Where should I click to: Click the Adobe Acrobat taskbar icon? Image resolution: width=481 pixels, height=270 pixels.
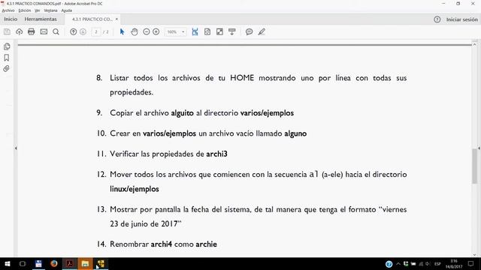click(70, 263)
